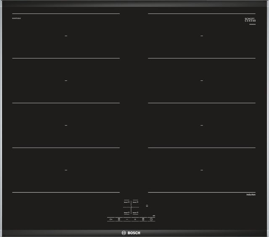The width and height of the screenshot is (269, 237).
Task: Tap the clock timer icon
Action: [x=151, y=219]
